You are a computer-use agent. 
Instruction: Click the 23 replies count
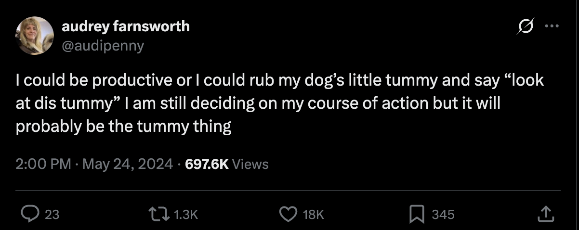click(x=52, y=214)
